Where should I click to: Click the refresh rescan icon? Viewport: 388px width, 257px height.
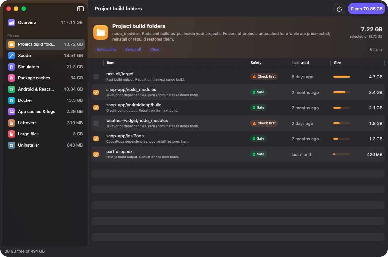(339, 9)
